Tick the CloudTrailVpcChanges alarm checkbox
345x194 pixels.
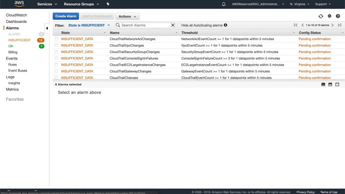tap(56, 46)
